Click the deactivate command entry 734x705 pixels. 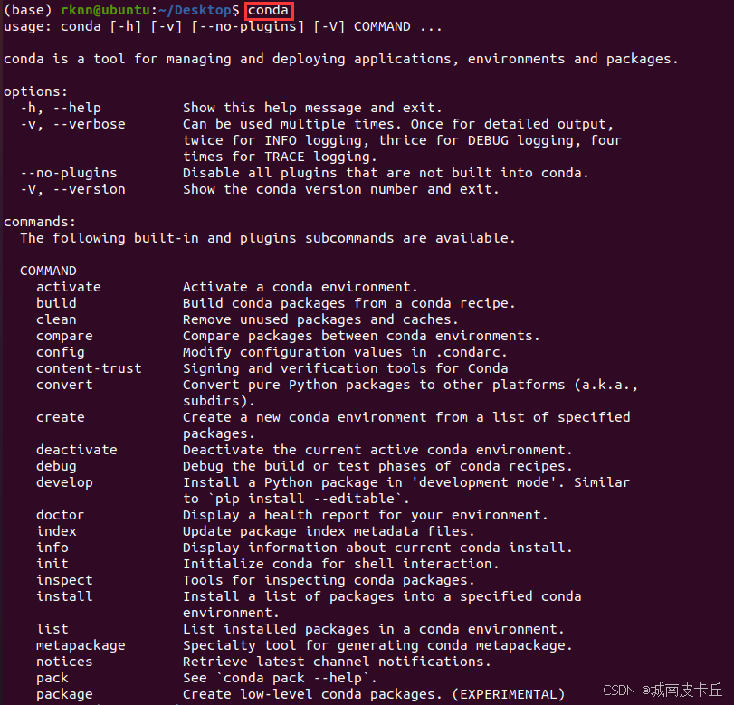tap(77, 450)
